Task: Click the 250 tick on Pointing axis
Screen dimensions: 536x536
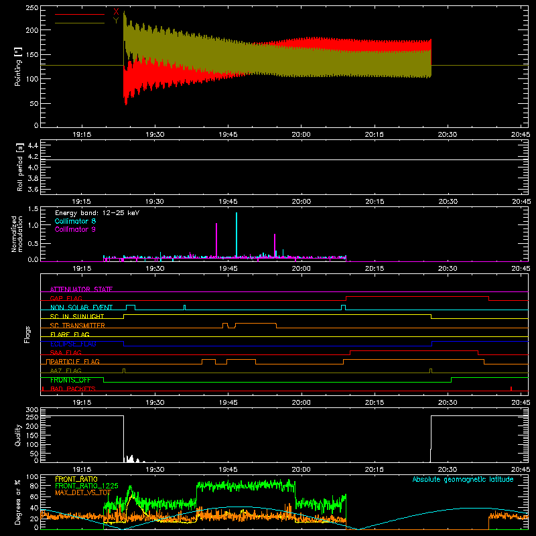Action: (32, 8)
